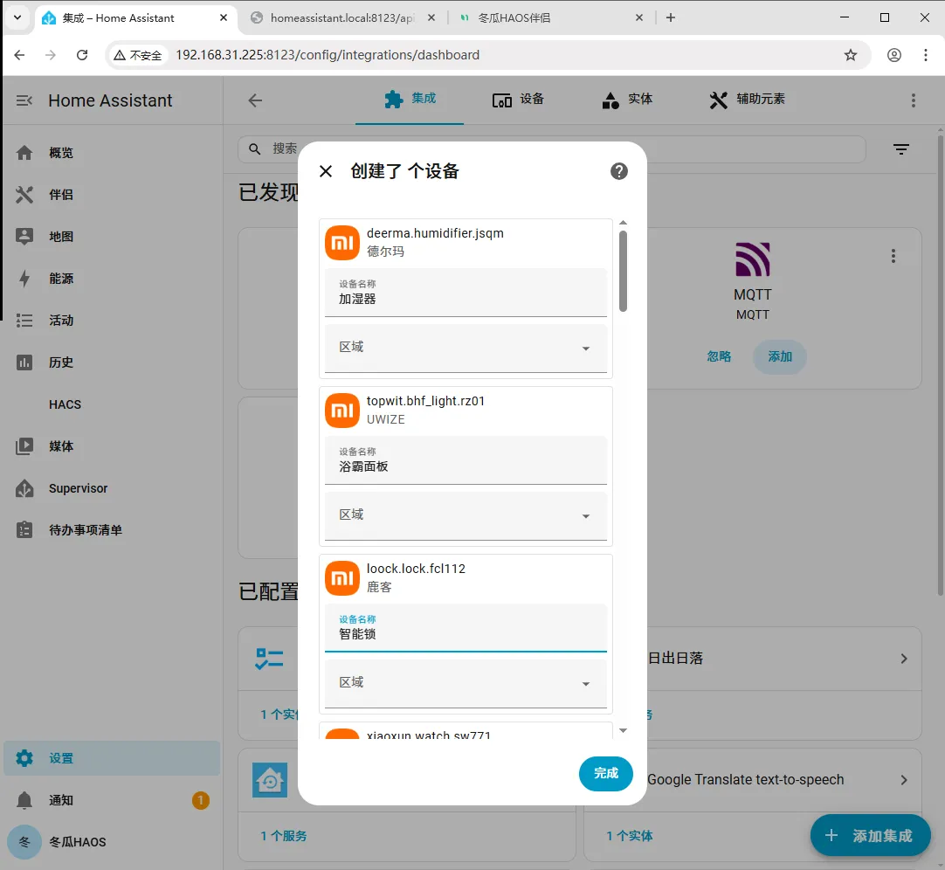Switch to the homeassistant.local:8123 tab

342,18
